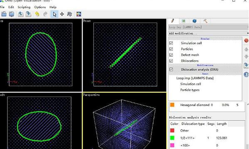This screenshot has width=249, height=149.
Task: Disable the Dislocation analysis (DXA) checkbox
Action: click(x=171, y=70)
